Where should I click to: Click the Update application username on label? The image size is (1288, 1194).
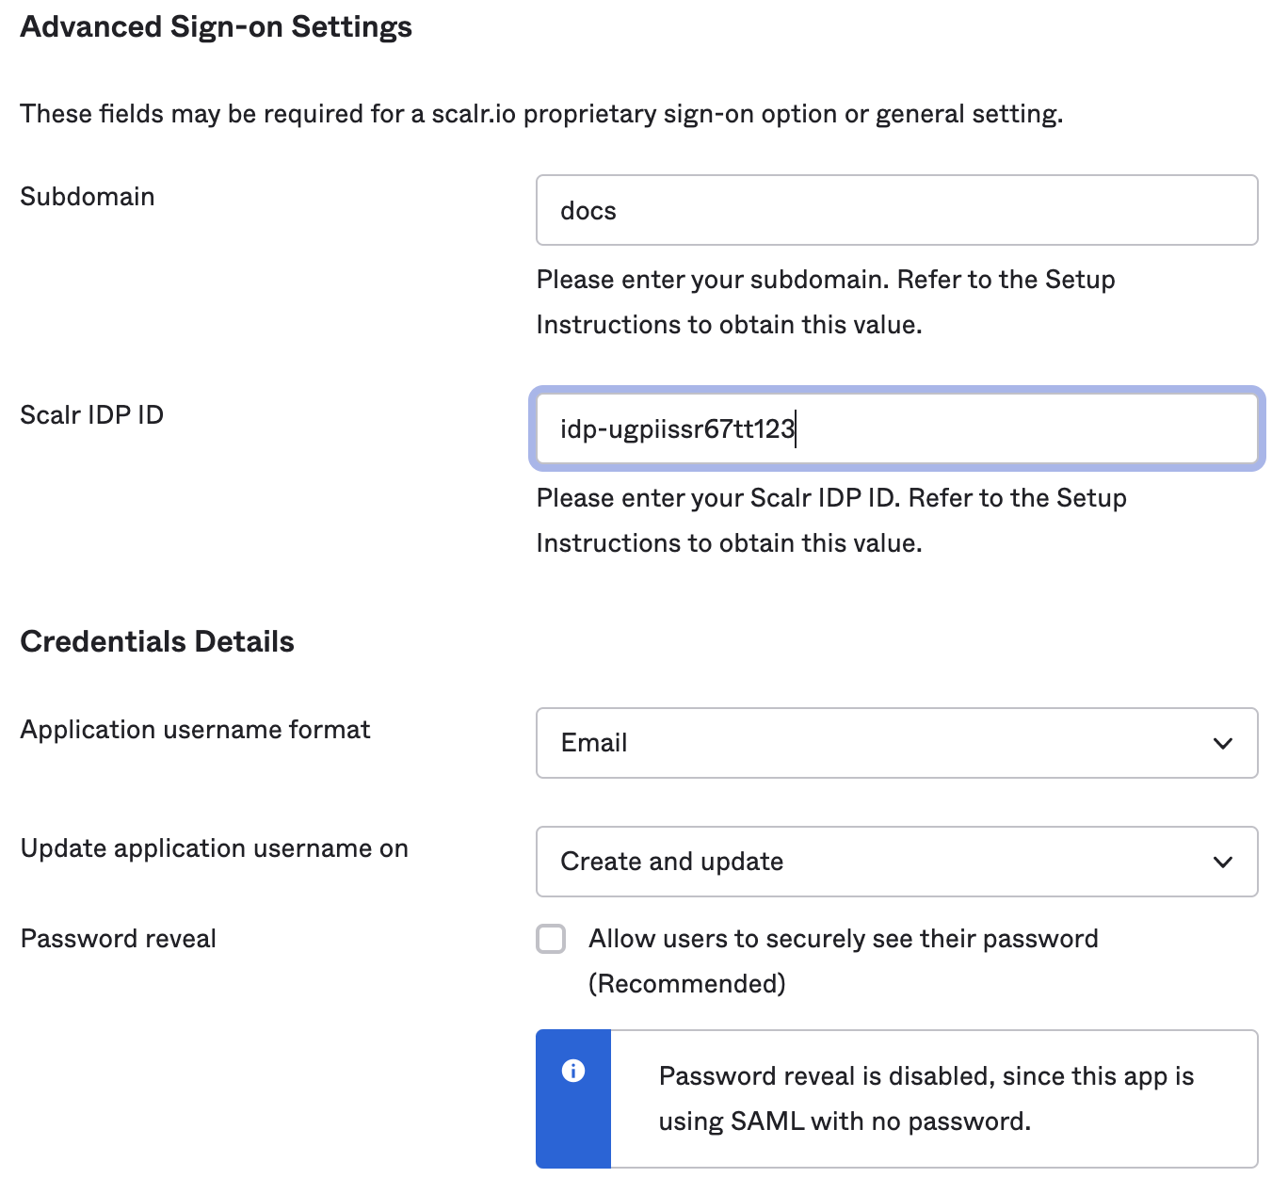(215, 848)
